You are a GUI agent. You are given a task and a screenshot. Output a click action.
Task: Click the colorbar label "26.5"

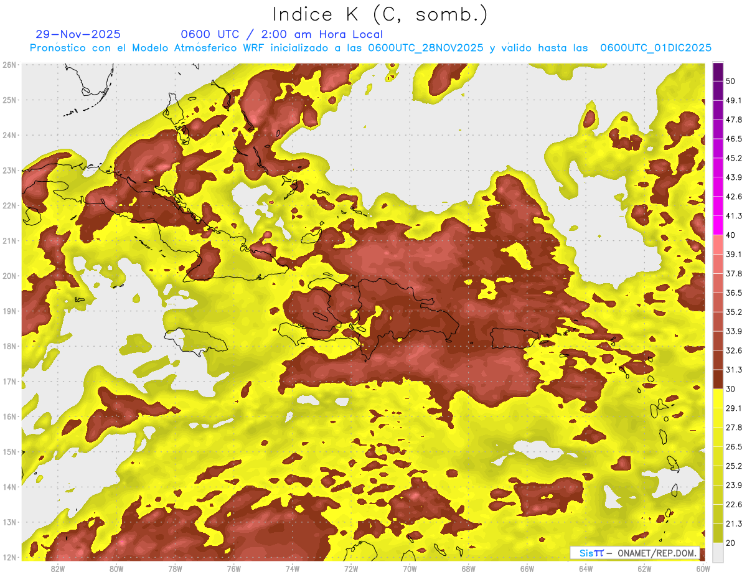click(x=734, y=446)
